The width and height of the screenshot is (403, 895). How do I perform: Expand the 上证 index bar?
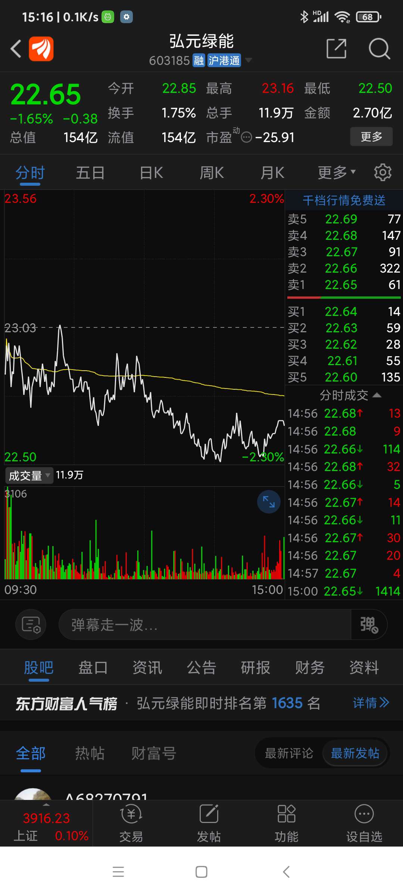46,823
